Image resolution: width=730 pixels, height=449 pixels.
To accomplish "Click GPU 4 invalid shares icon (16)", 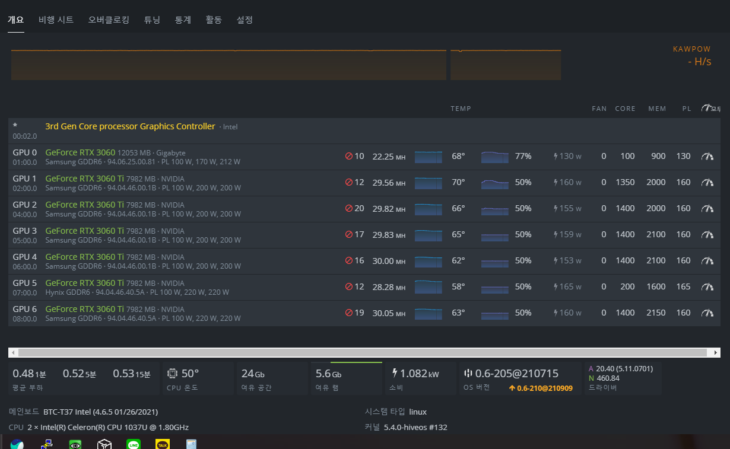I will (349, 261).
